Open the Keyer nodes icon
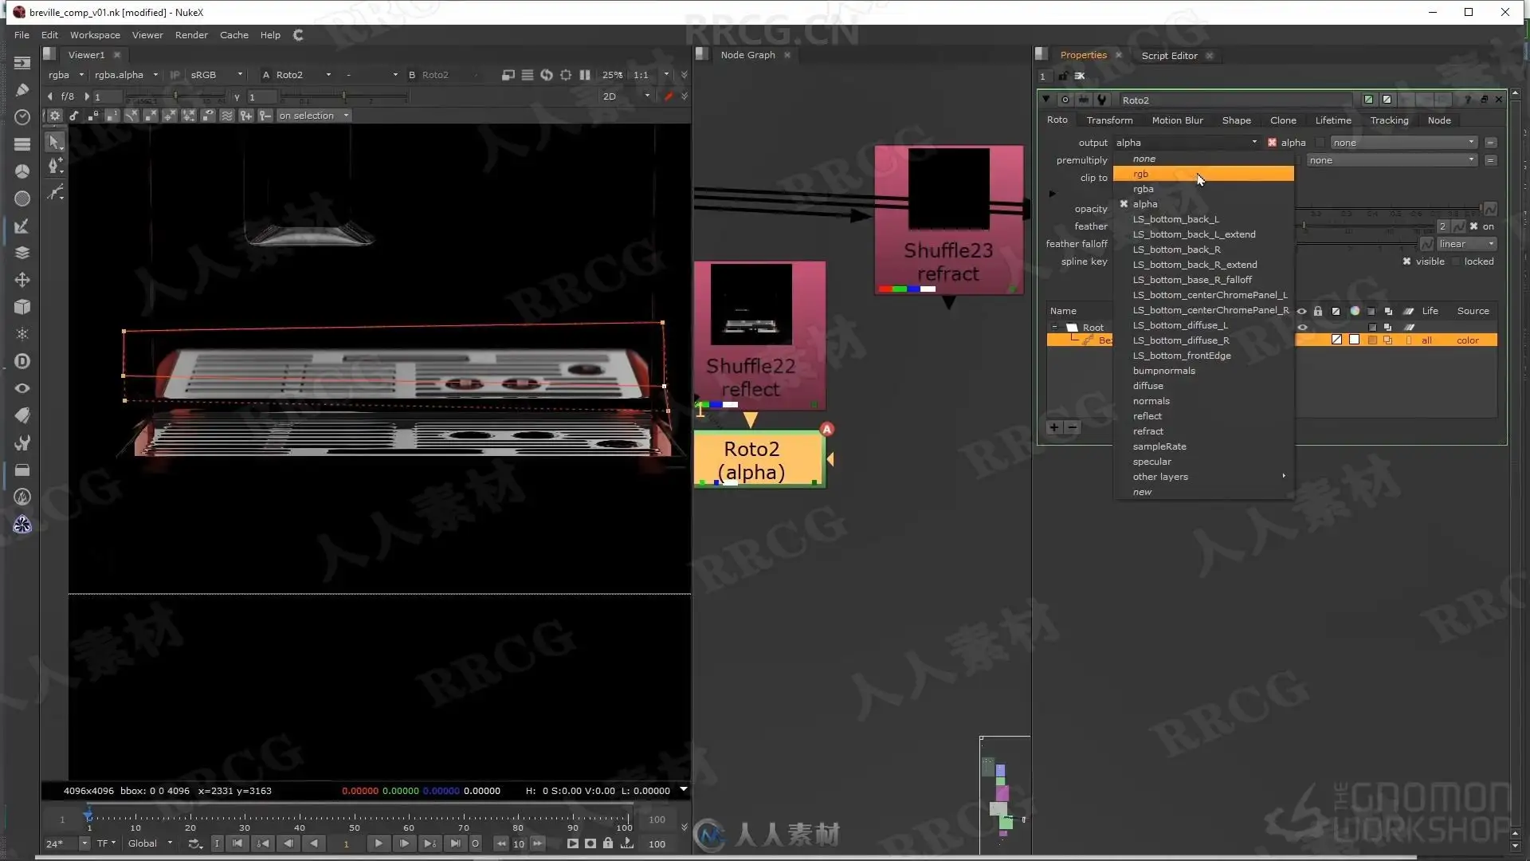Viewport: 1530px width, 861px height. [22, 226]
